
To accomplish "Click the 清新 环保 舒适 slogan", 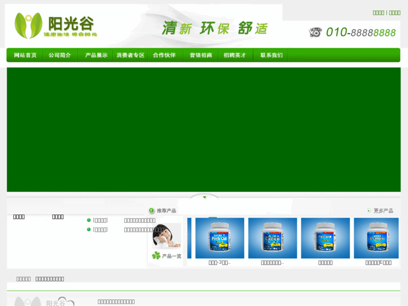I will click(x=215, y=28).
